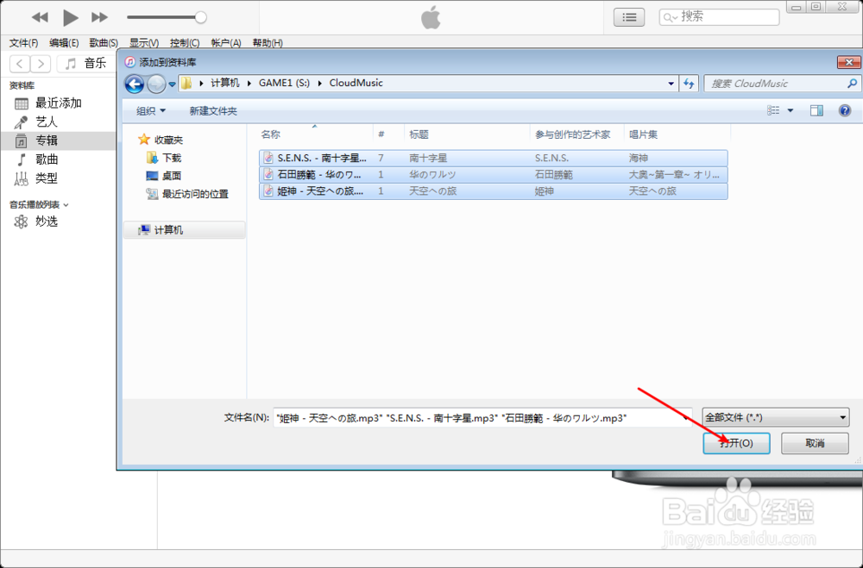Select 计算机 in the navigation pane

click(x=185, y=230)
